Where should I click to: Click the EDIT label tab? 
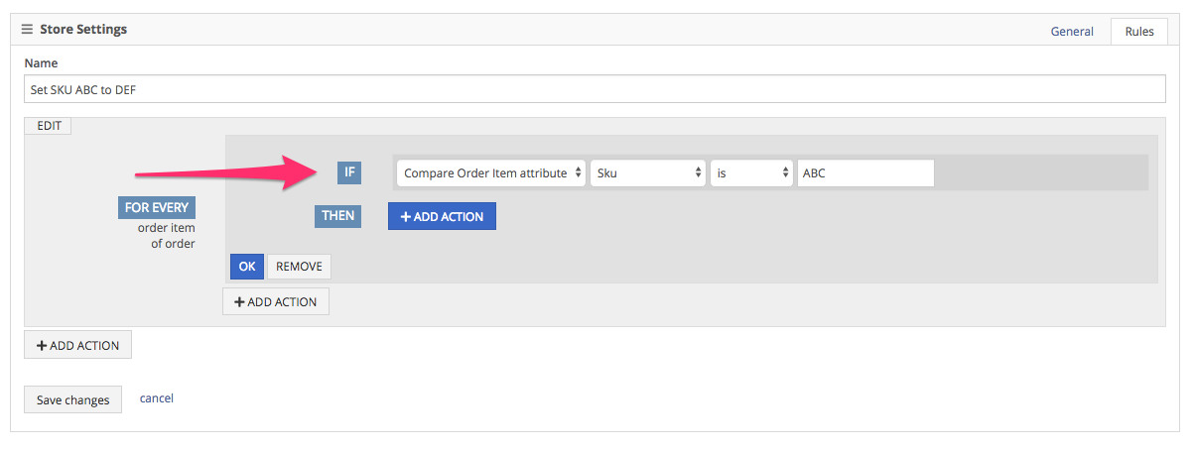click(x=49, y=126)
